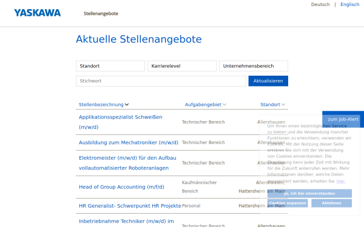The height and width of the screenshot is (227, 364).
Task: Switch language to Deutsch
Action: 320,4
